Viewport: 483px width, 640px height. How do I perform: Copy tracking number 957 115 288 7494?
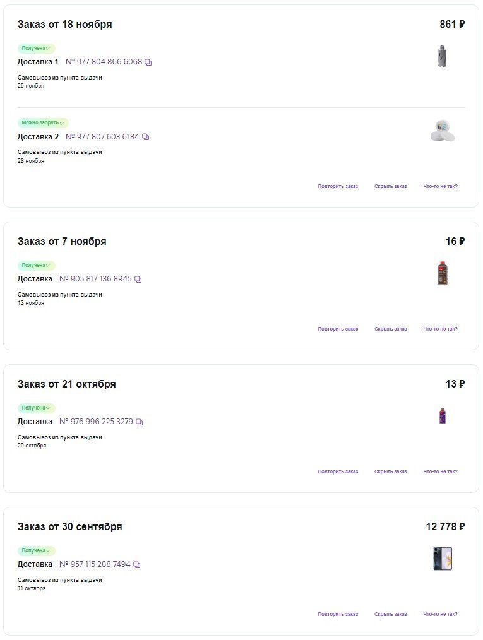pos(137,564)
